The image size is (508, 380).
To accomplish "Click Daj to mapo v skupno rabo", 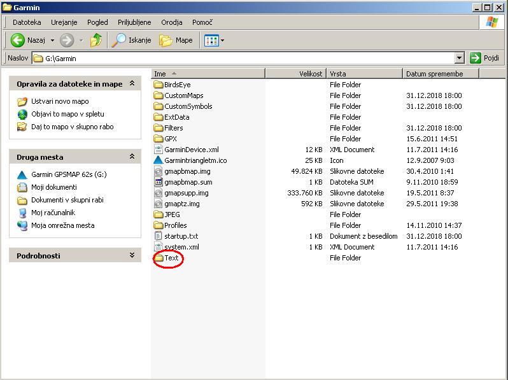I will (72, 127).
